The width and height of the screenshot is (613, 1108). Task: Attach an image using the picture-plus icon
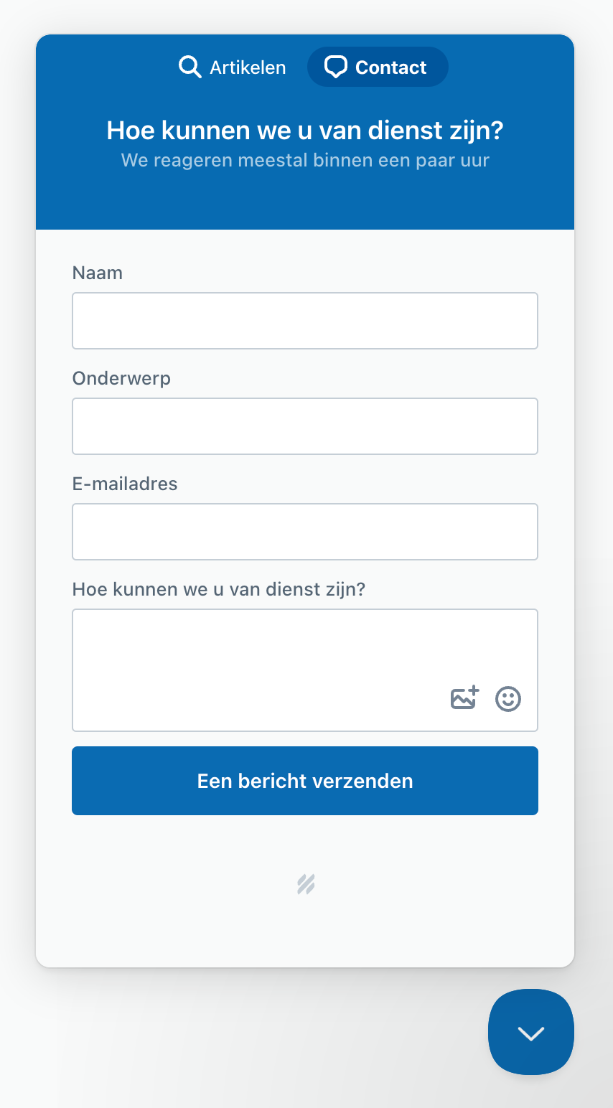pos(464,698)
